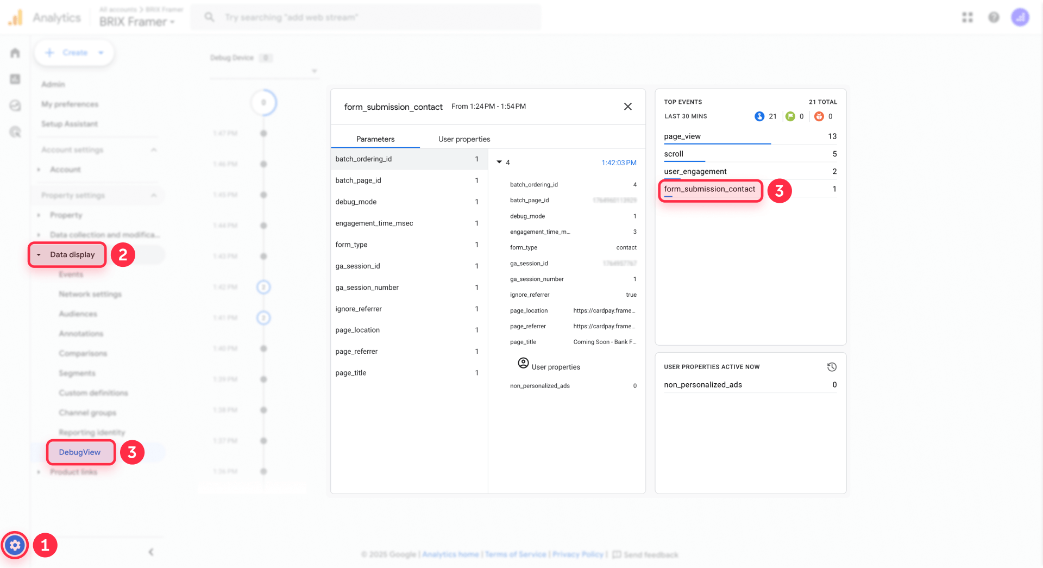The height and width of the screenshot is (568, 1043).
Task: Select the form_type parameter row
Action: 409,245
